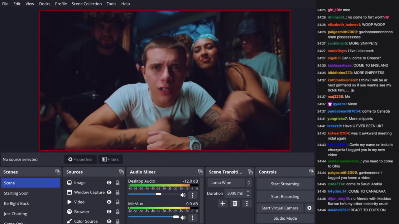Open Desktop Audio three-dot options menu
The image size is (399, 224).
point(193,195)
